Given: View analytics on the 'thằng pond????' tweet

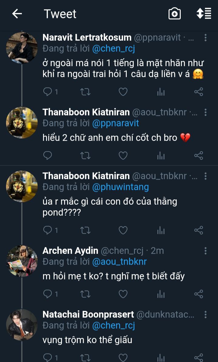Looking at the screenshot, I should click(x=161, y=231).
